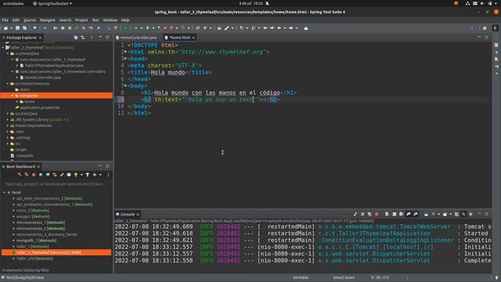
Task: Open the Window menu
Action: 110,20
